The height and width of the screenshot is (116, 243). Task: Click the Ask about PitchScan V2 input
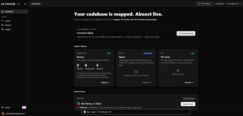point(136,112)
